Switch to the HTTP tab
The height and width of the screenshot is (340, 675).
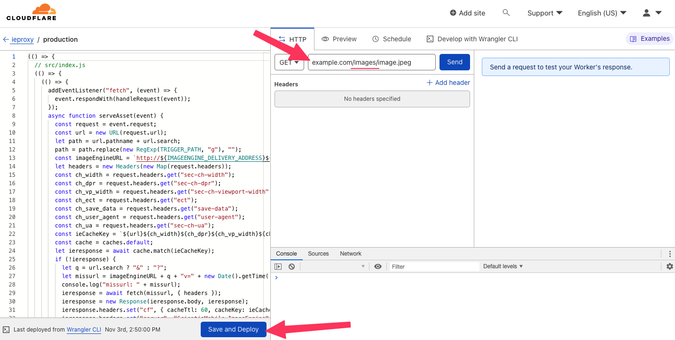click(x=292, y=39)
